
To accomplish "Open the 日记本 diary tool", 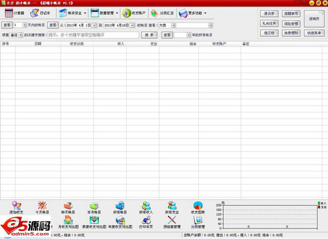I will point(40,13).
